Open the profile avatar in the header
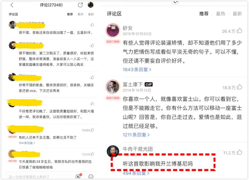The height and width of the screenshot is (180, 249). point(91,5)
